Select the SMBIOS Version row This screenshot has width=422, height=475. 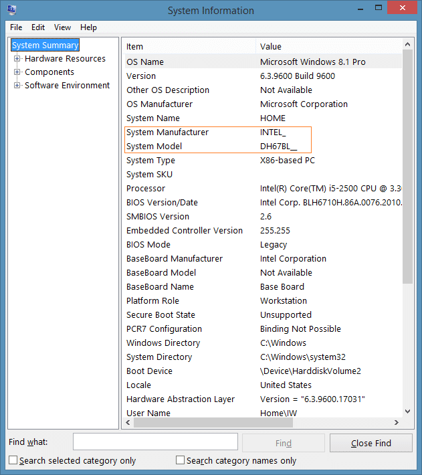[x=263, y=216]
